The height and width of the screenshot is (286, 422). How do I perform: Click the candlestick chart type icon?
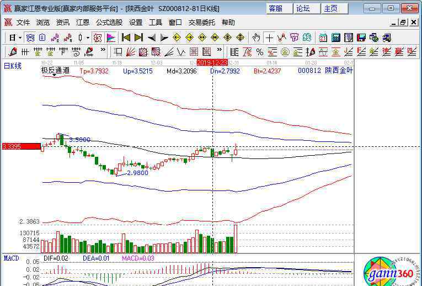click(80, 38)
